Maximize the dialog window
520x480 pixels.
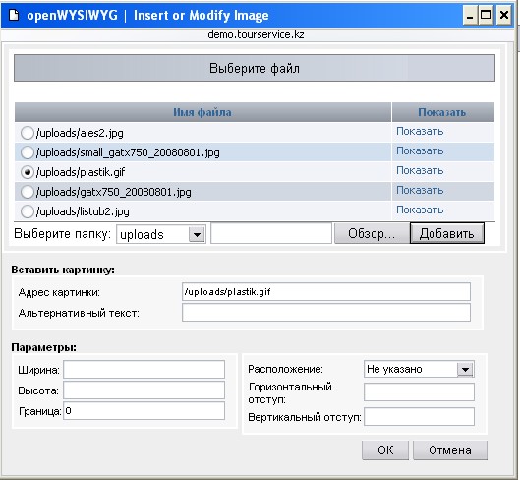(x=487, y=16)
